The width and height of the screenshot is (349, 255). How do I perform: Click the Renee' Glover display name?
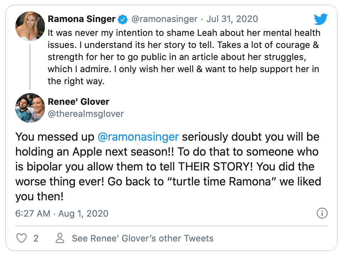tap(79, 102)
